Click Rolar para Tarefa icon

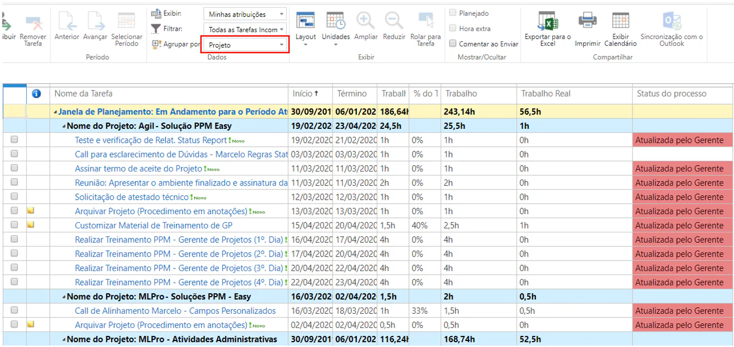(426, 21)
